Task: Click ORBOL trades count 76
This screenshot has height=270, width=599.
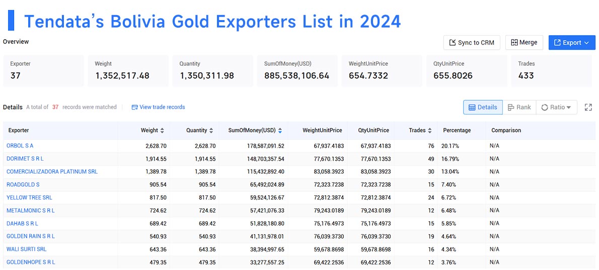Action: coord(431,146)
